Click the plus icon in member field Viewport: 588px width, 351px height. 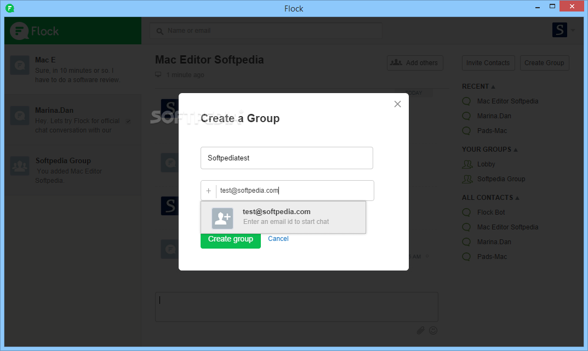click(208, 191)
